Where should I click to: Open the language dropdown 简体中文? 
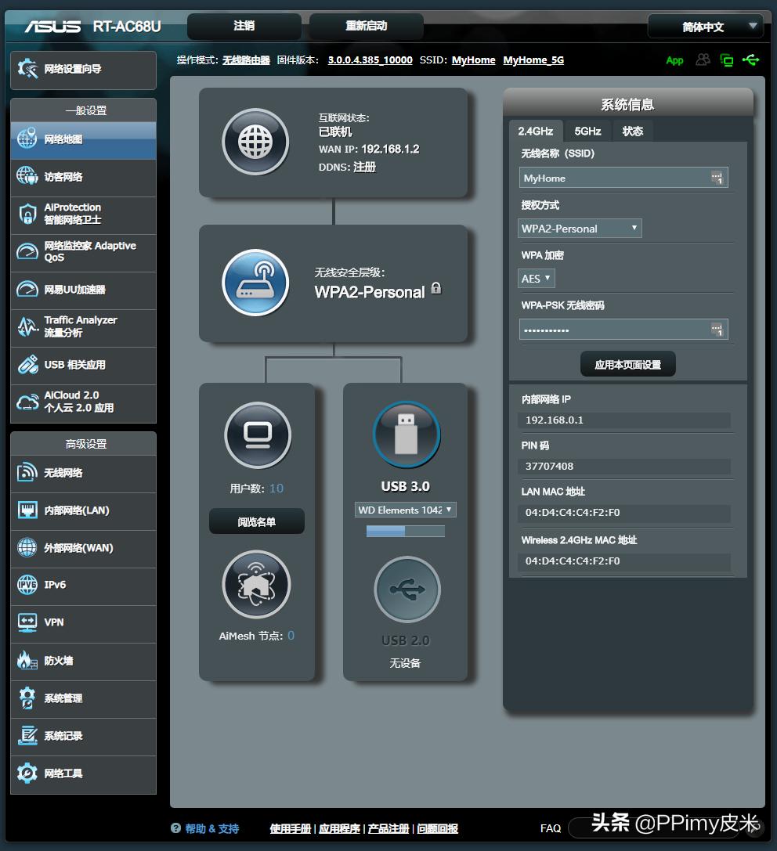click(705, 27)
